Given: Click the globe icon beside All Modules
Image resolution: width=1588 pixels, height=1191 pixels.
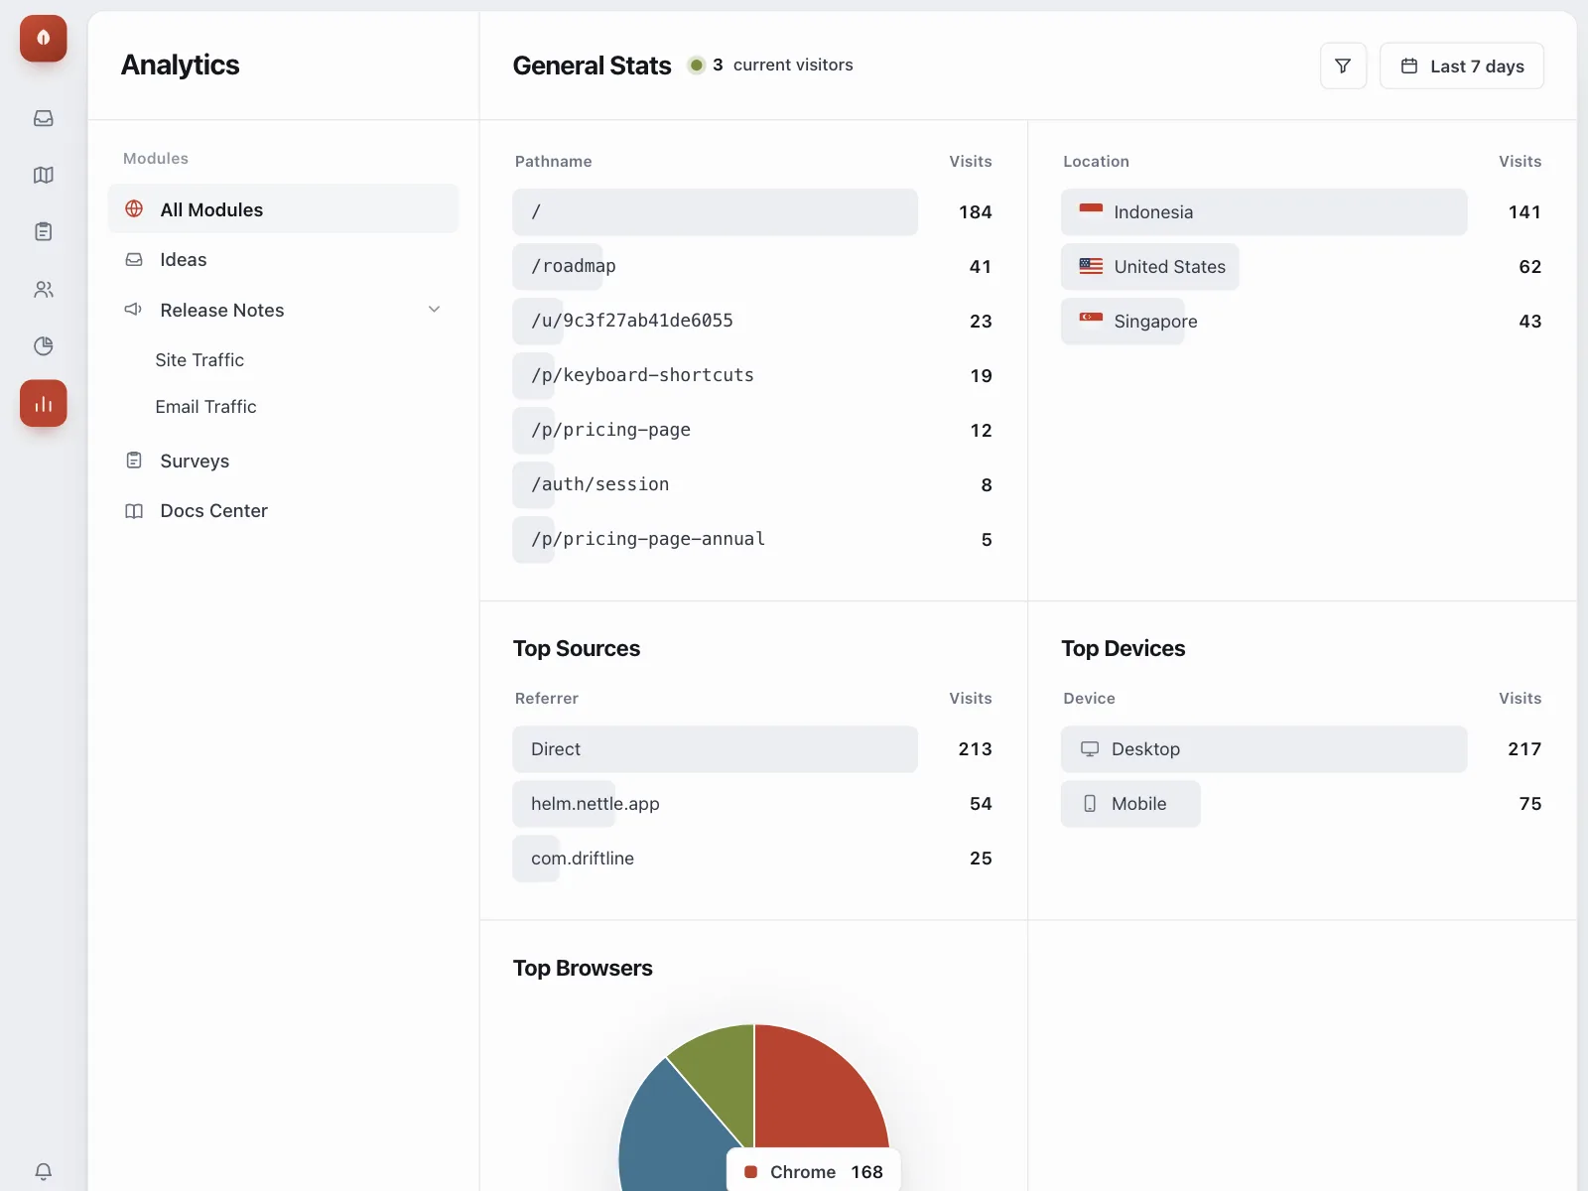Looking at the screenshot, I should point(134,208).
